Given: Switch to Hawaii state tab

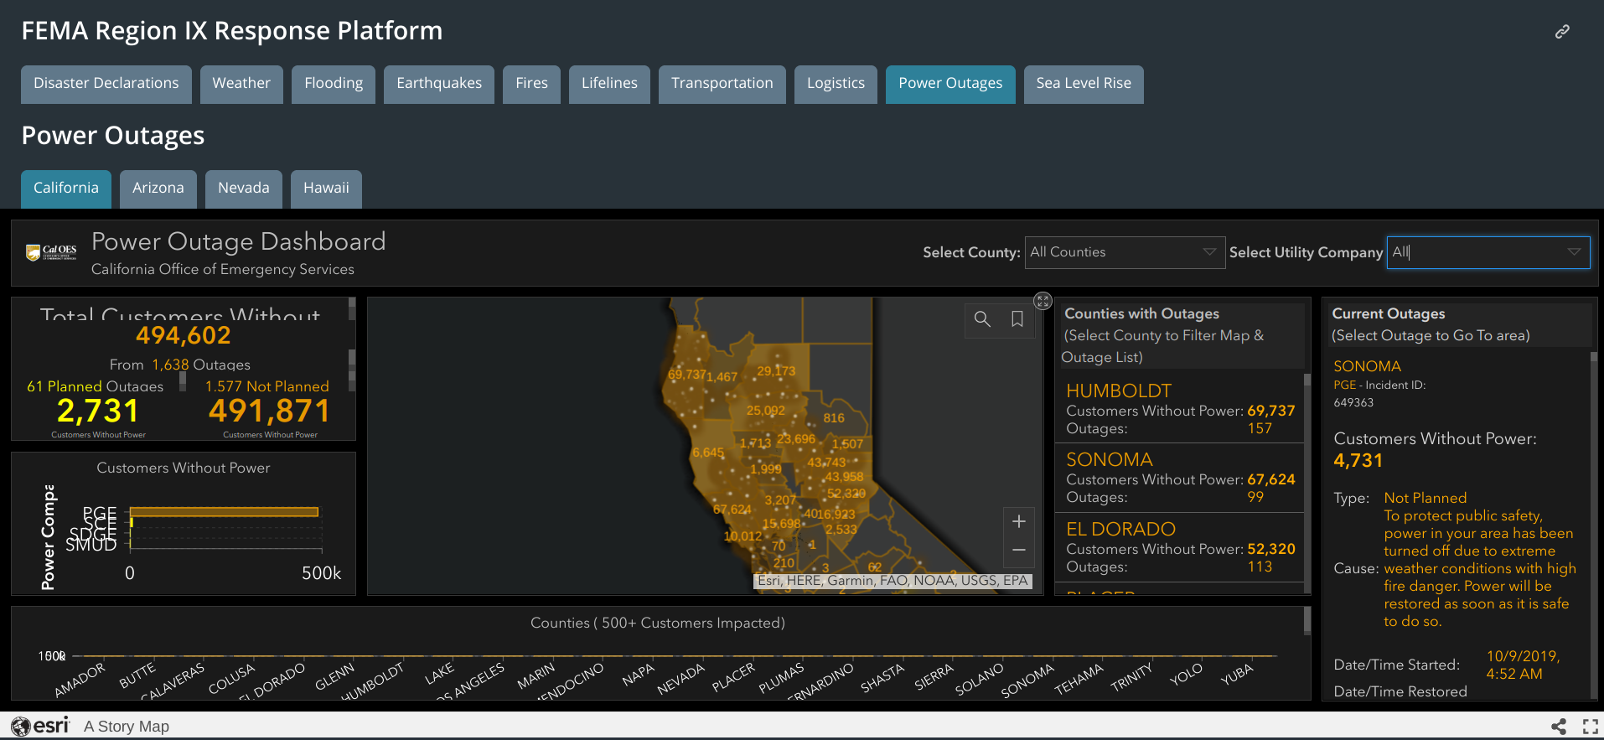Looking at the screenshot, I should (326, 189).
